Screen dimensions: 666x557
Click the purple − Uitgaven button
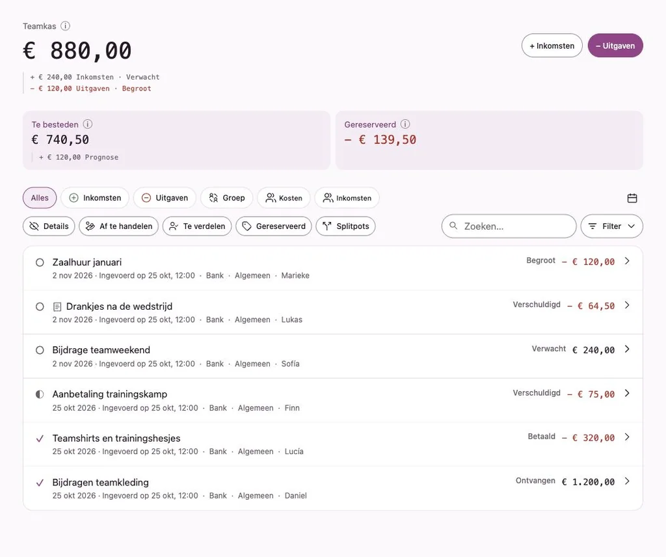[615, 46]
